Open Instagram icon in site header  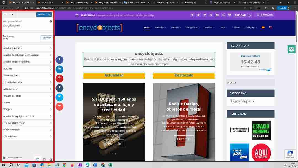(x=217, y=15)
